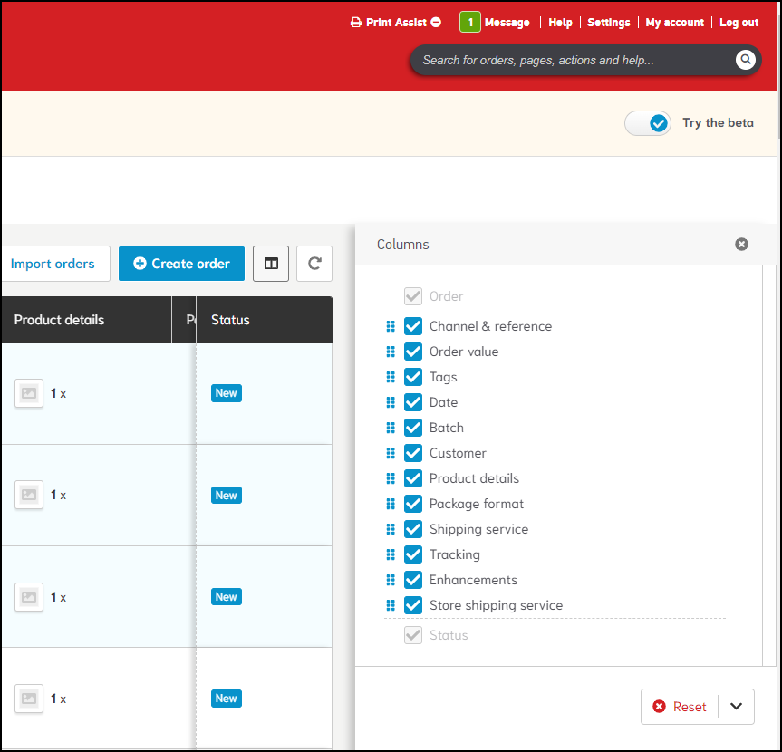Click drag handle beside Store shipping service
This screenshot has width=782, height=752.
pos(391,605)
